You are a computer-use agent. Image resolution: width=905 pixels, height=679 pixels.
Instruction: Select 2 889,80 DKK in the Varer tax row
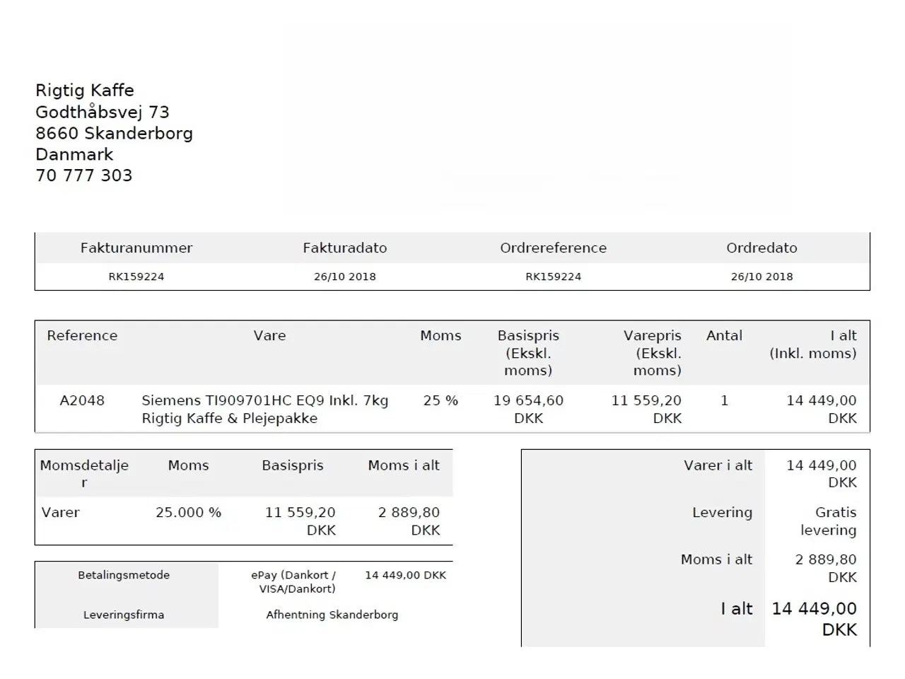pos(409,521)
